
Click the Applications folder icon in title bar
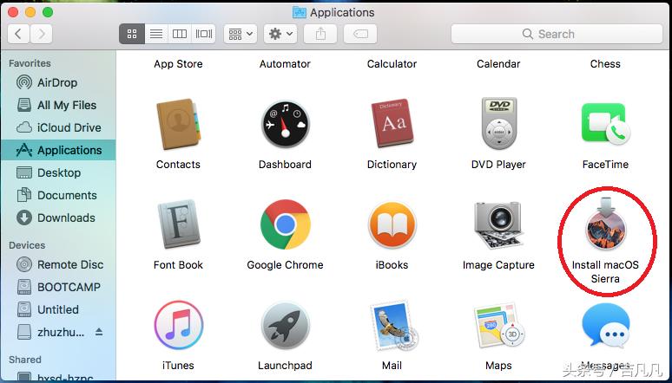pyautogui.click(x=300, y=12)
